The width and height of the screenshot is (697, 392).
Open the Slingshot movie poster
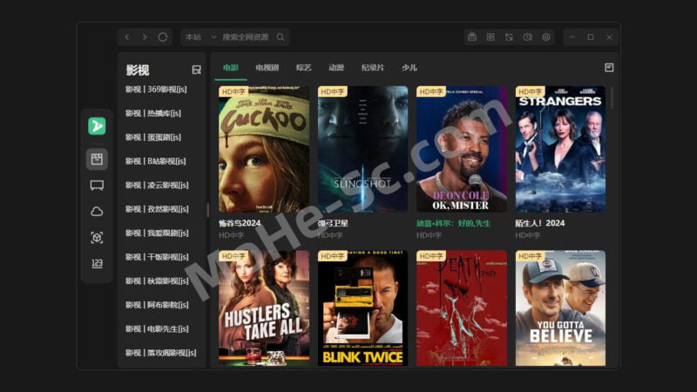tap(362, 149)
